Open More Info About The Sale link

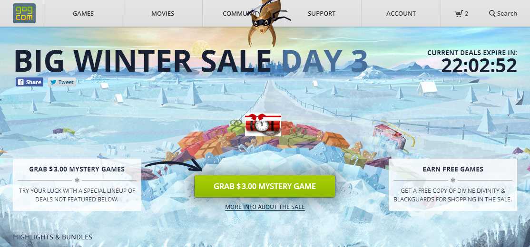pos(265,207)
